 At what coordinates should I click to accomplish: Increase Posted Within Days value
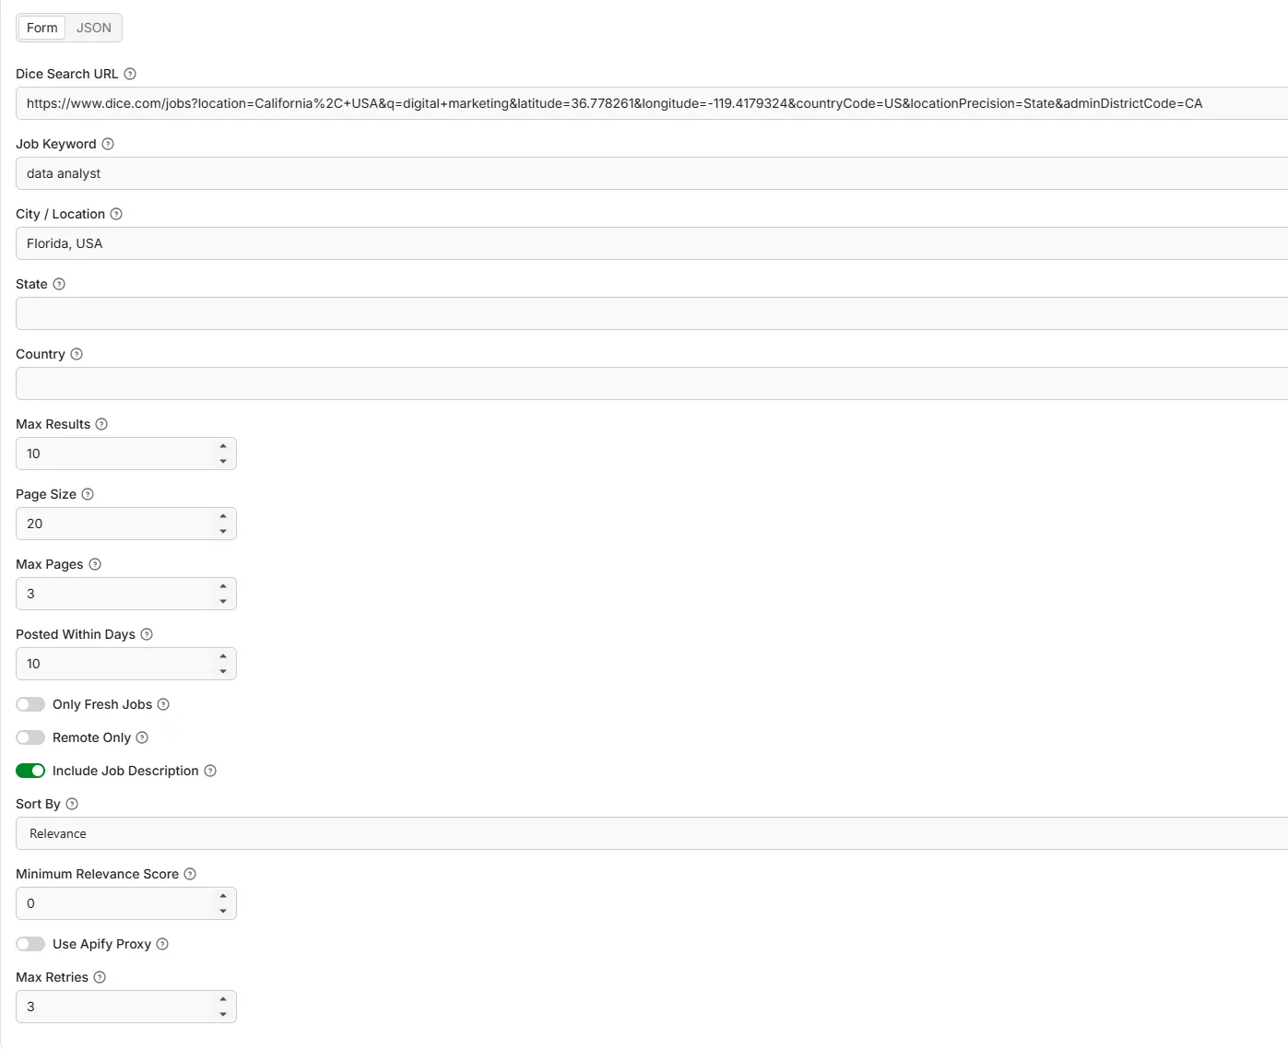[223, 656]
